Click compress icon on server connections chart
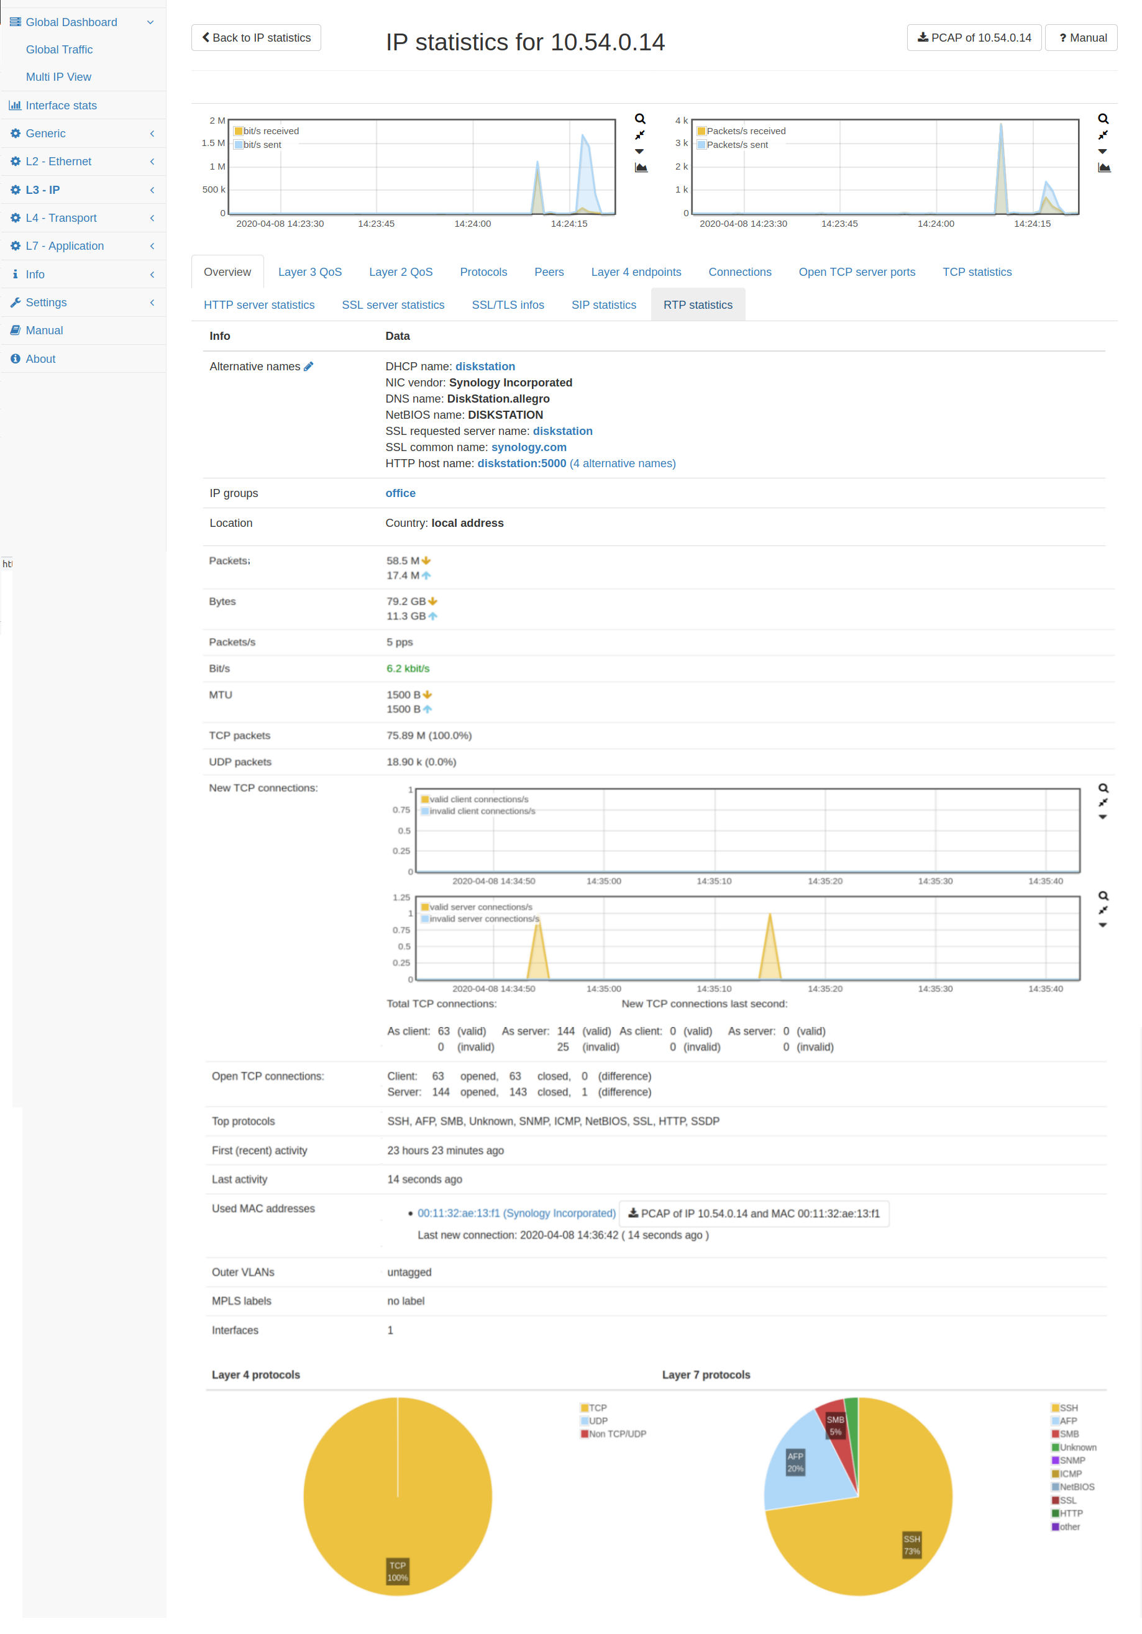This screenshot has height=1634, width=1142. click(x=1103, y=911)
